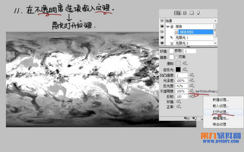
Task: Collapse the 球体 tree item triangle
Action: tap(168, 26)
